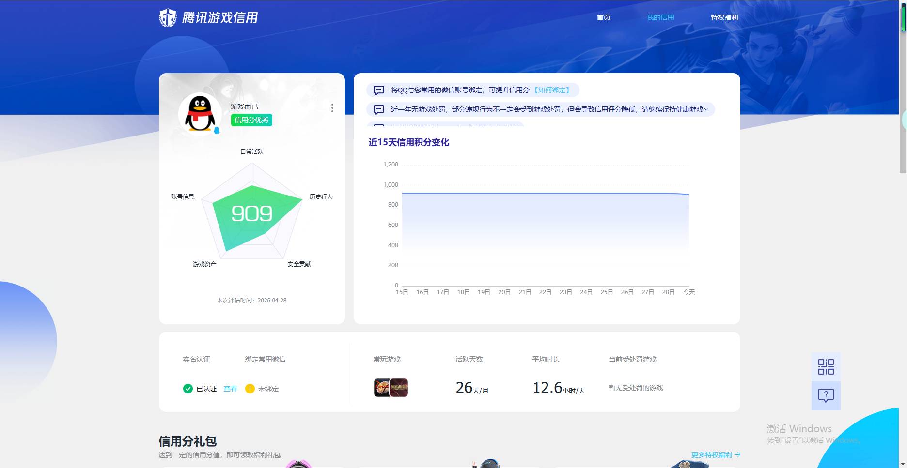Click the 腾讯游戏信用 shield logo
This screenshot has width=907, height=468.
168,17
